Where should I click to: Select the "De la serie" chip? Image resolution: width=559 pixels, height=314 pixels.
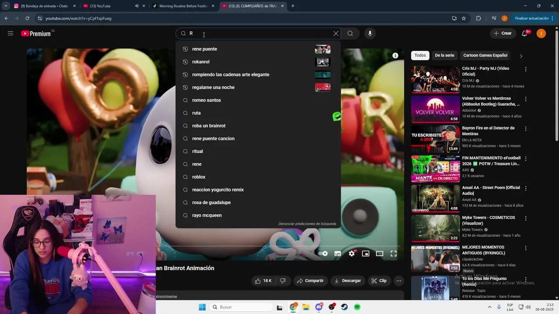coord(445,55)
